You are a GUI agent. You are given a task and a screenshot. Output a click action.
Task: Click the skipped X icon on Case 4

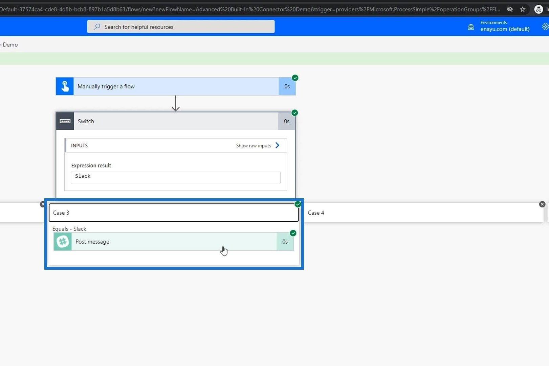pos(542,204)
